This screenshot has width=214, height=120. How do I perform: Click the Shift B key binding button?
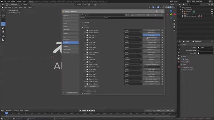point(151,84)
